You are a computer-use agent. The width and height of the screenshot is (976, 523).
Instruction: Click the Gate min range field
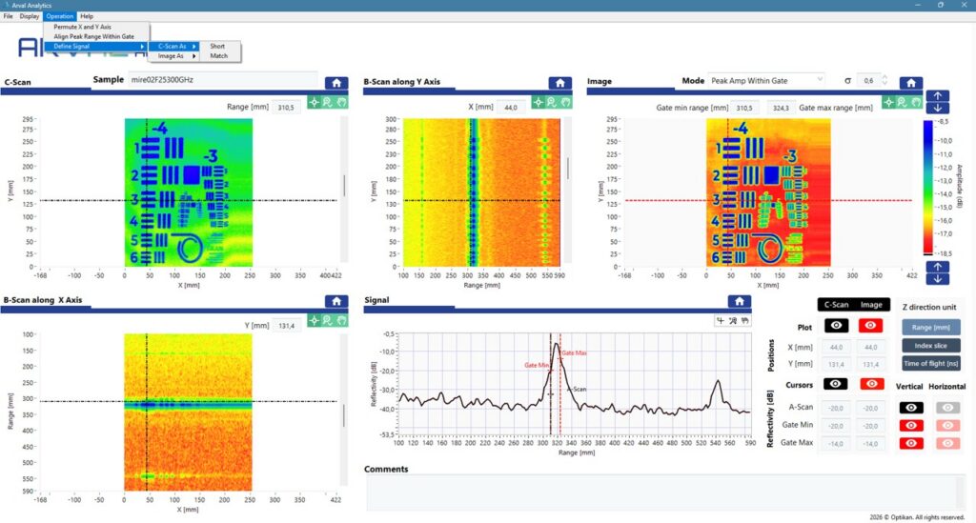[744, 108]
